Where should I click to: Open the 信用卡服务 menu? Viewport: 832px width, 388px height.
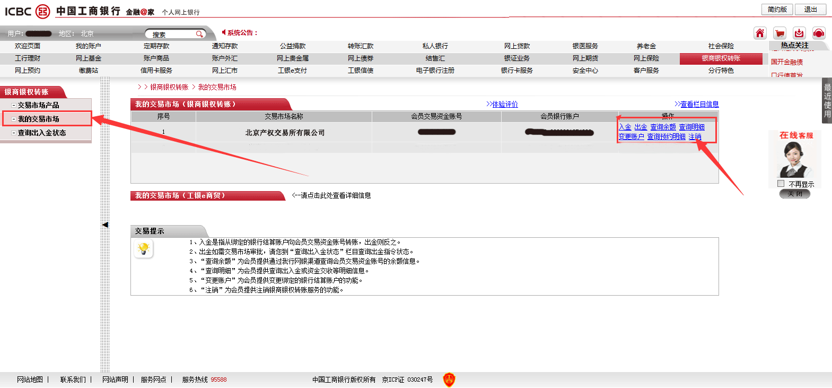tap(156, 71)
